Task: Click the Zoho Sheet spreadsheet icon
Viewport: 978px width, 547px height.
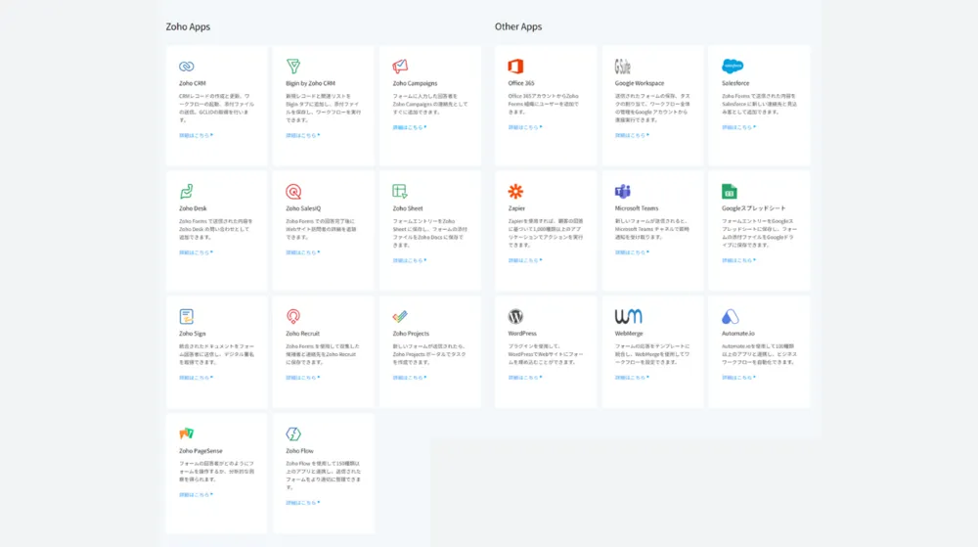Action: pyautogui.click(x=400, y=192)
